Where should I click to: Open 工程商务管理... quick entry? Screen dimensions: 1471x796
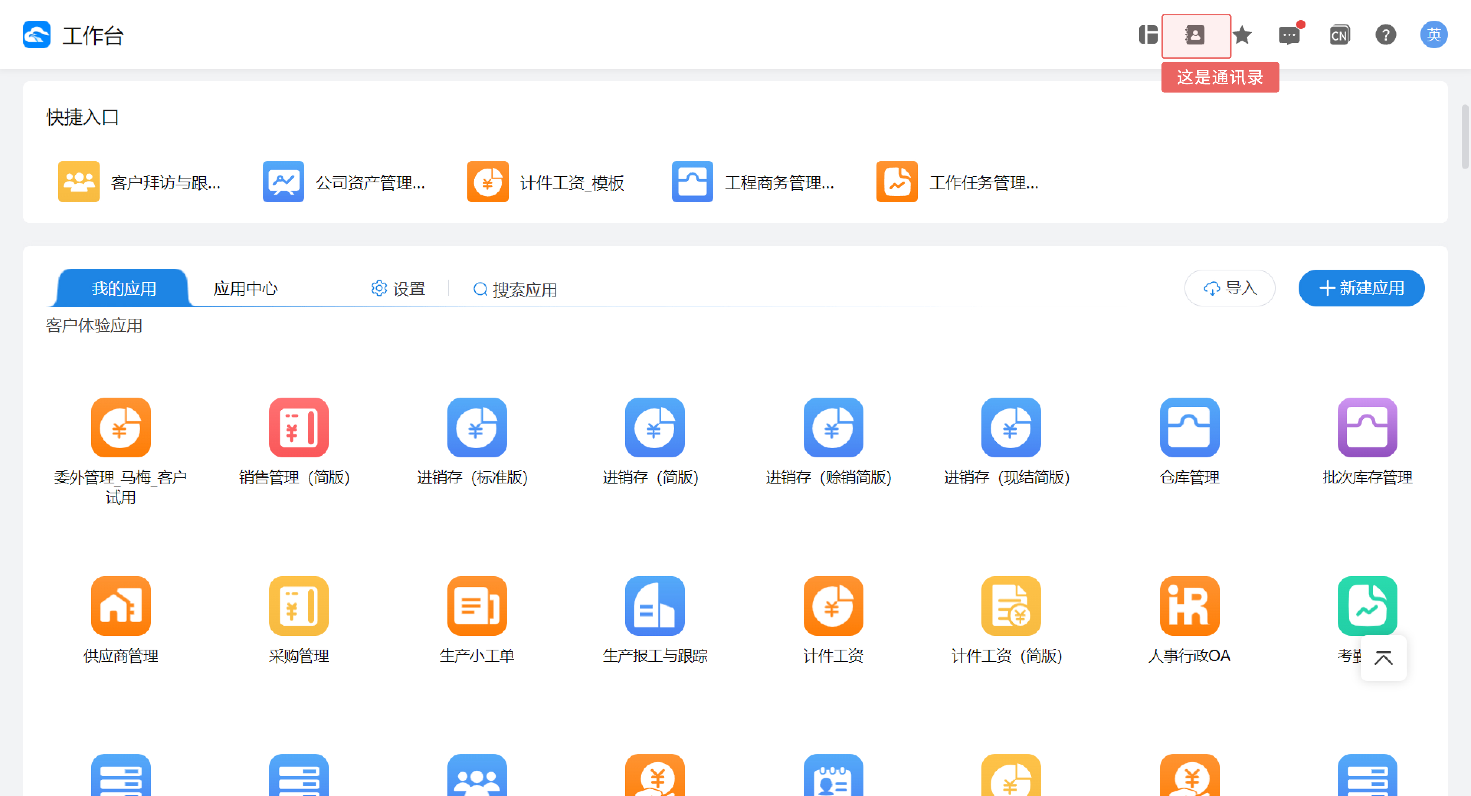click(753, 182)
